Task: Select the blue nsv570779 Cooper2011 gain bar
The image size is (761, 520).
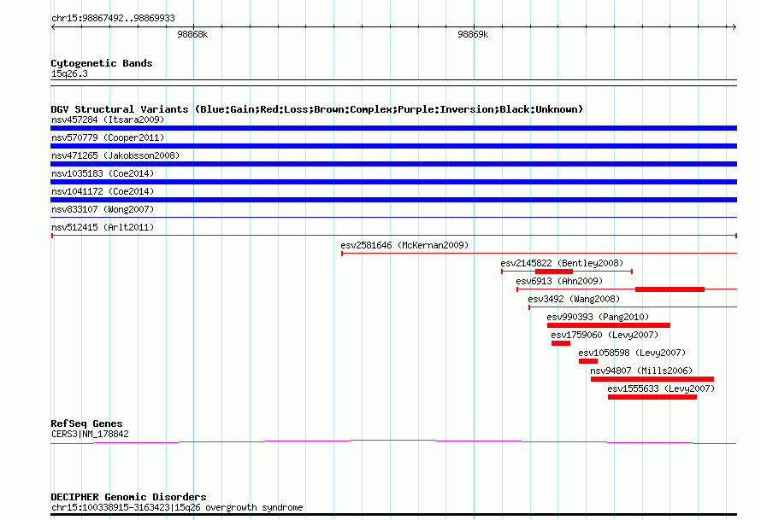Action: point(393,146)
